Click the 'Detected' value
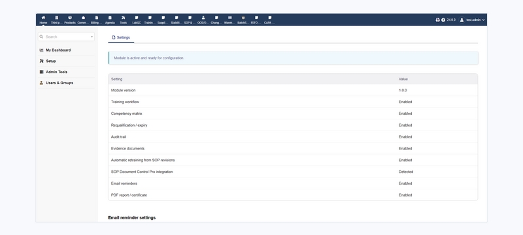Screen dimensions: 523x235 click(x=405, y=172)
